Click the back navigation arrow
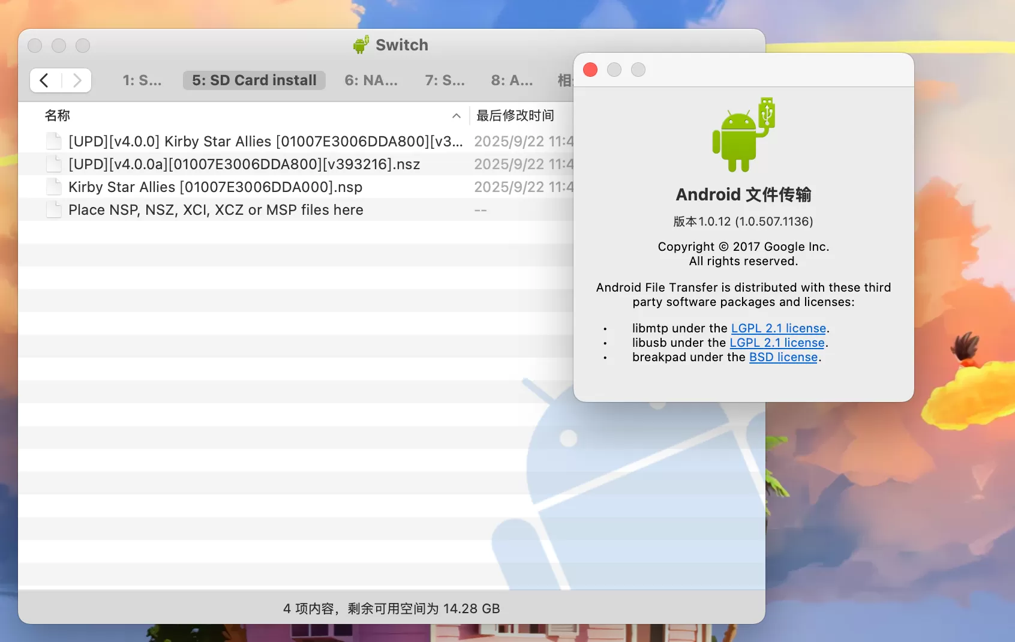Viewport: 1015px width, 642px height. 44,80
